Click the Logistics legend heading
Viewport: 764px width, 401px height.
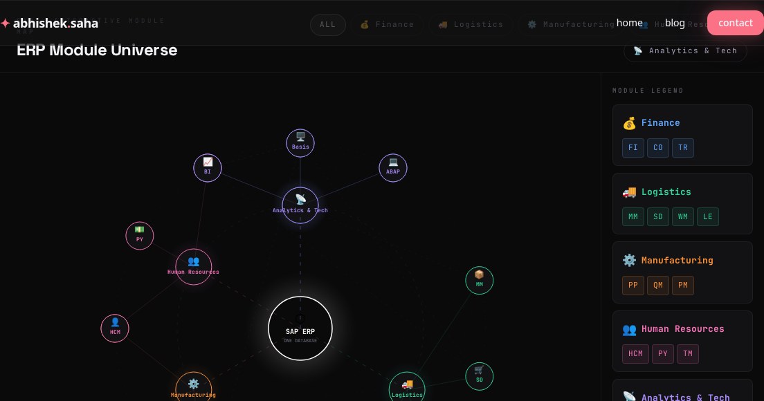point(666,192)
